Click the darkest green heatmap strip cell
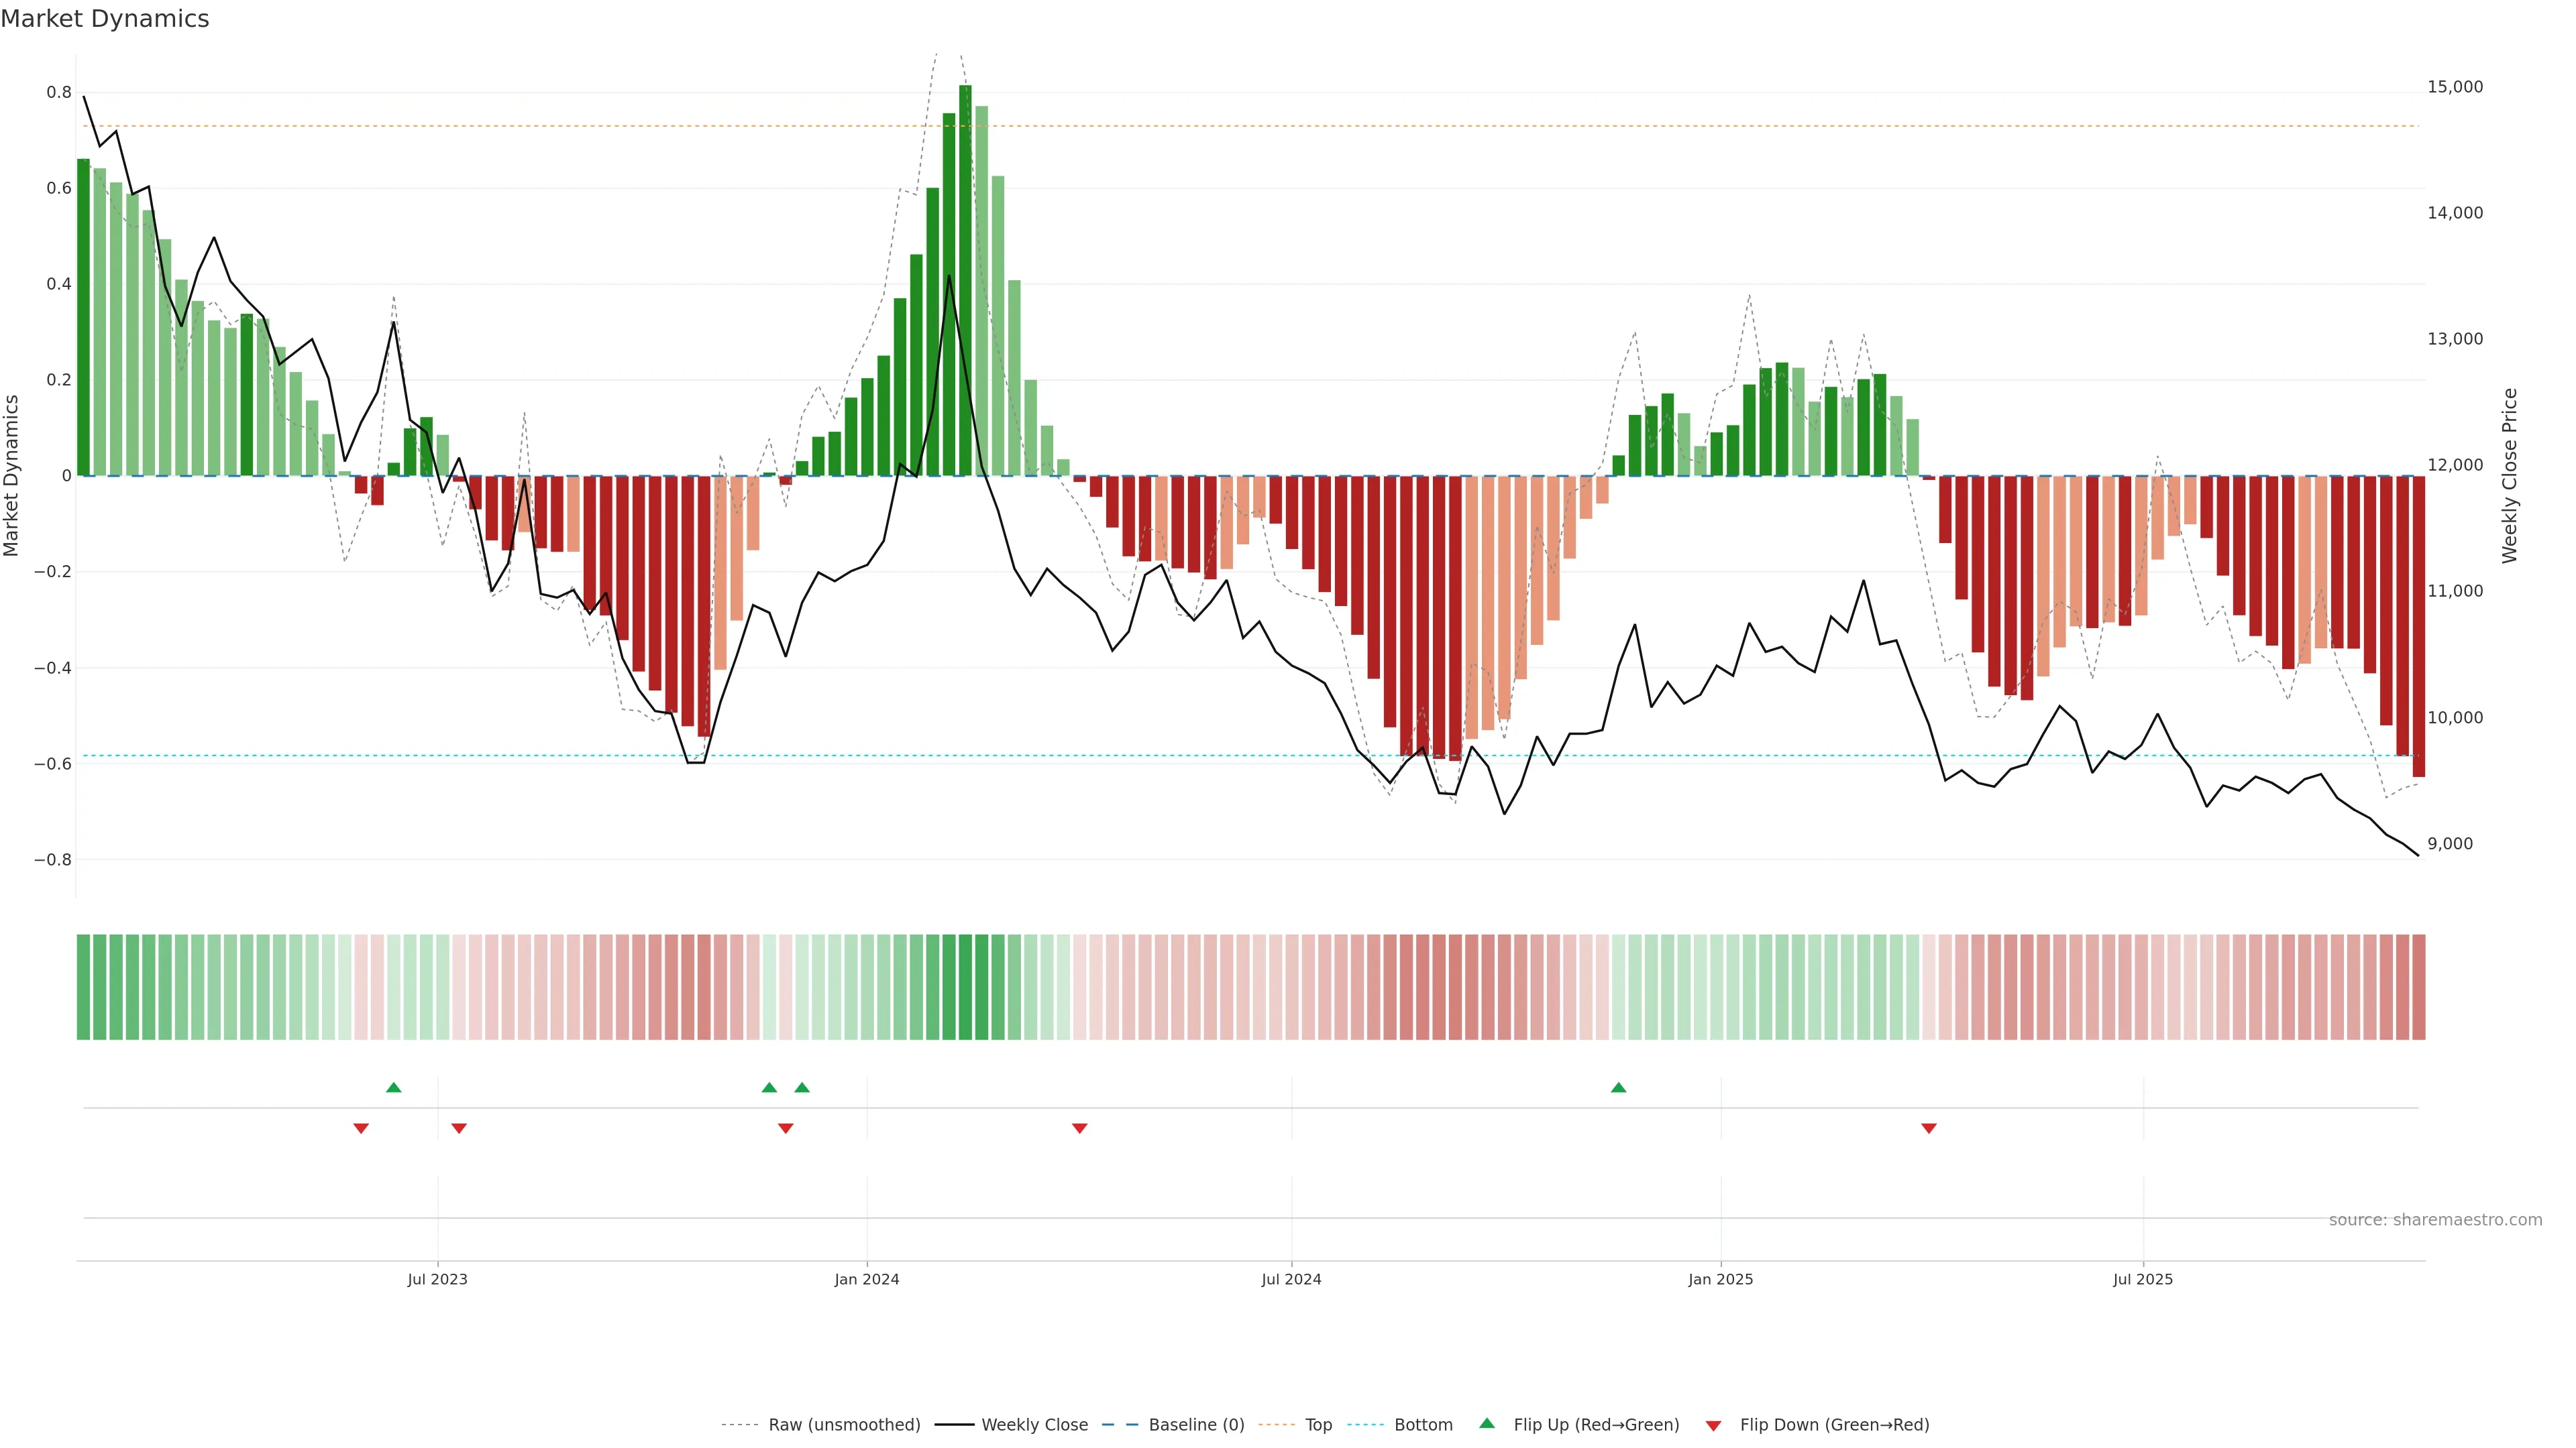Viewport: 2576px width, 1448px height. (965, 987)
